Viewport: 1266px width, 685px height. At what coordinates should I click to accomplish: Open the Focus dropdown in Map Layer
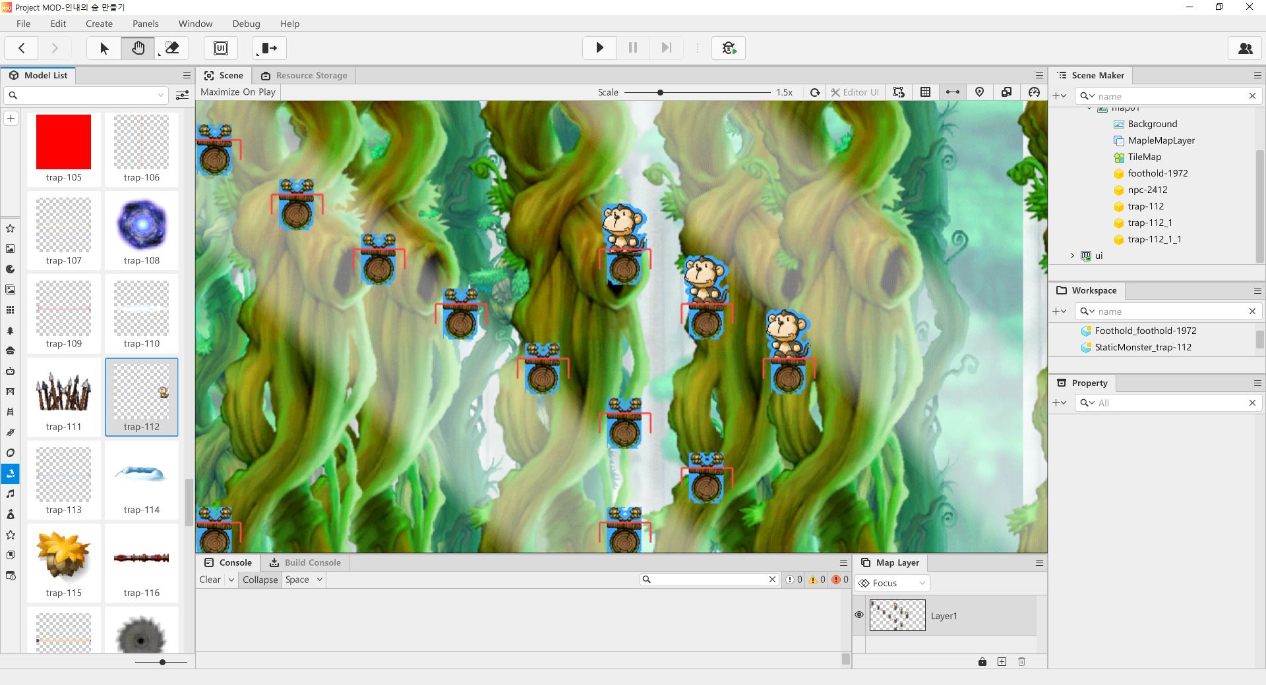tap(892, 583)
